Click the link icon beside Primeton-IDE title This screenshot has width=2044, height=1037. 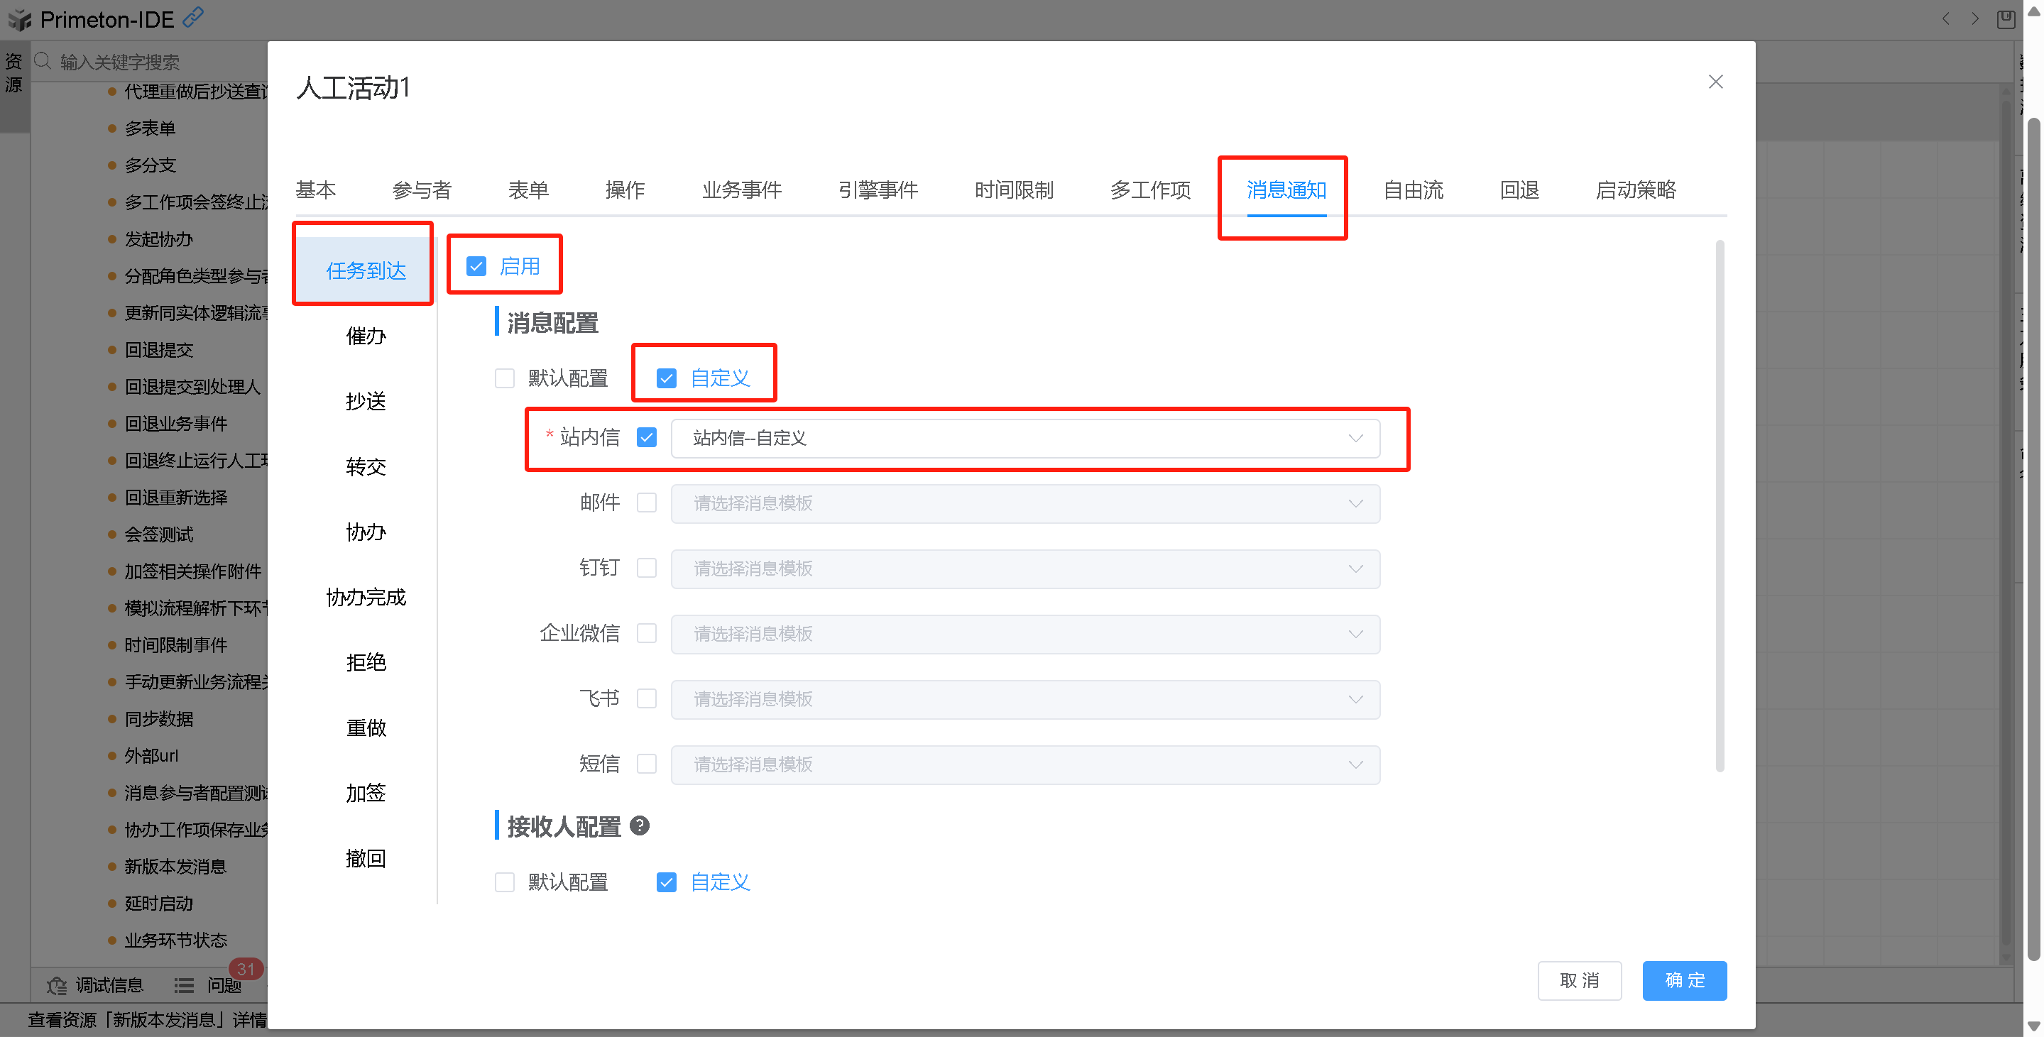(x=193, y=16)
